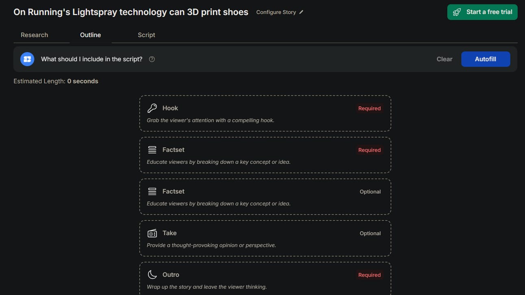Click the rocket icon on free trial button

457,12
